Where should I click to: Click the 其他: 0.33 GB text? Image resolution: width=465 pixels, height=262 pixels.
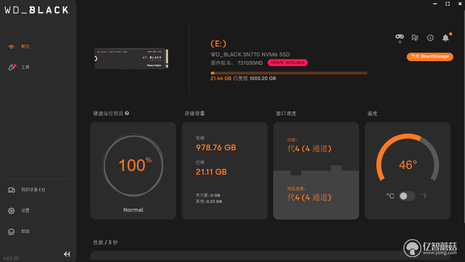209,201
